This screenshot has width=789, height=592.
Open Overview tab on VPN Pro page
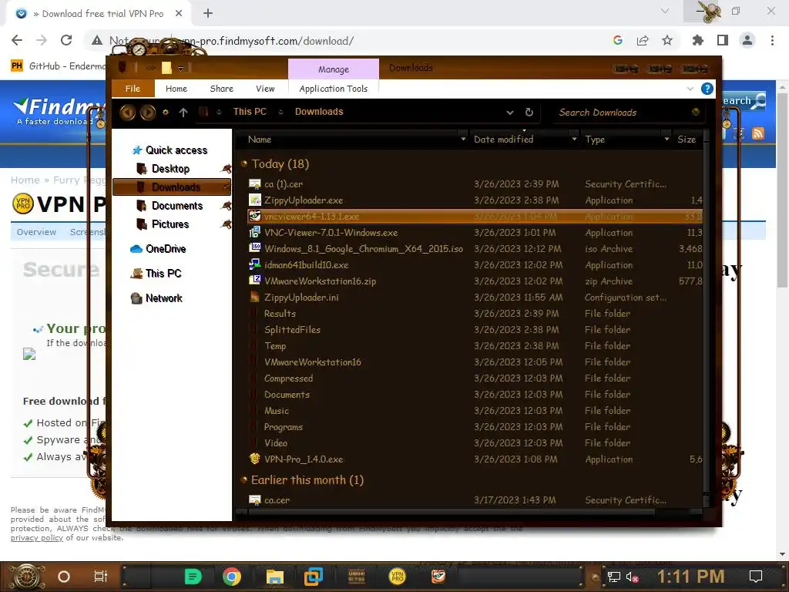click(x=36, y=232)
